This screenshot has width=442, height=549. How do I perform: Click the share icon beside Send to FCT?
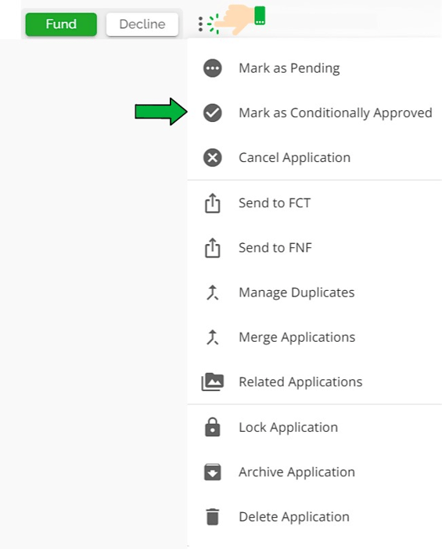coord(212,203)
